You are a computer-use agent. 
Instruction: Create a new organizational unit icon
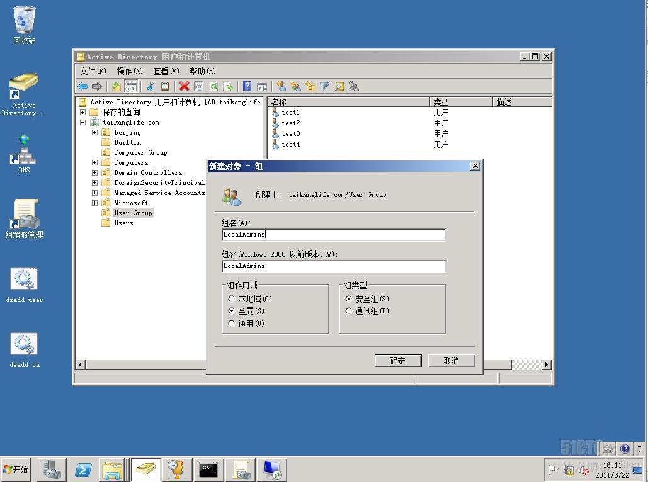(x=310, y=86)
